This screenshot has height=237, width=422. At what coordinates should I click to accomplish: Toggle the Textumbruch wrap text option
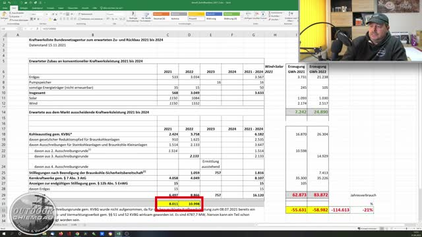(x=85, y=14)
